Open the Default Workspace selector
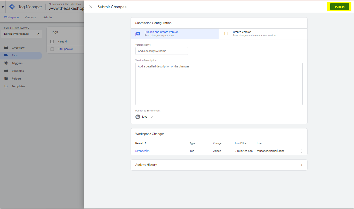Screen dimensions: 354x209 21,34
